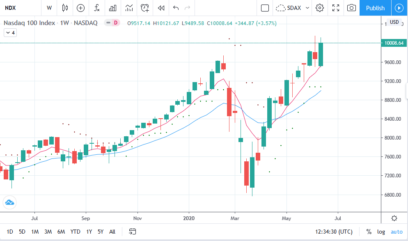Image resolution: width=408 pixels, height=241 pixels.
Task: Open chart settings with the gear icon
Action: tap(320, 8)
